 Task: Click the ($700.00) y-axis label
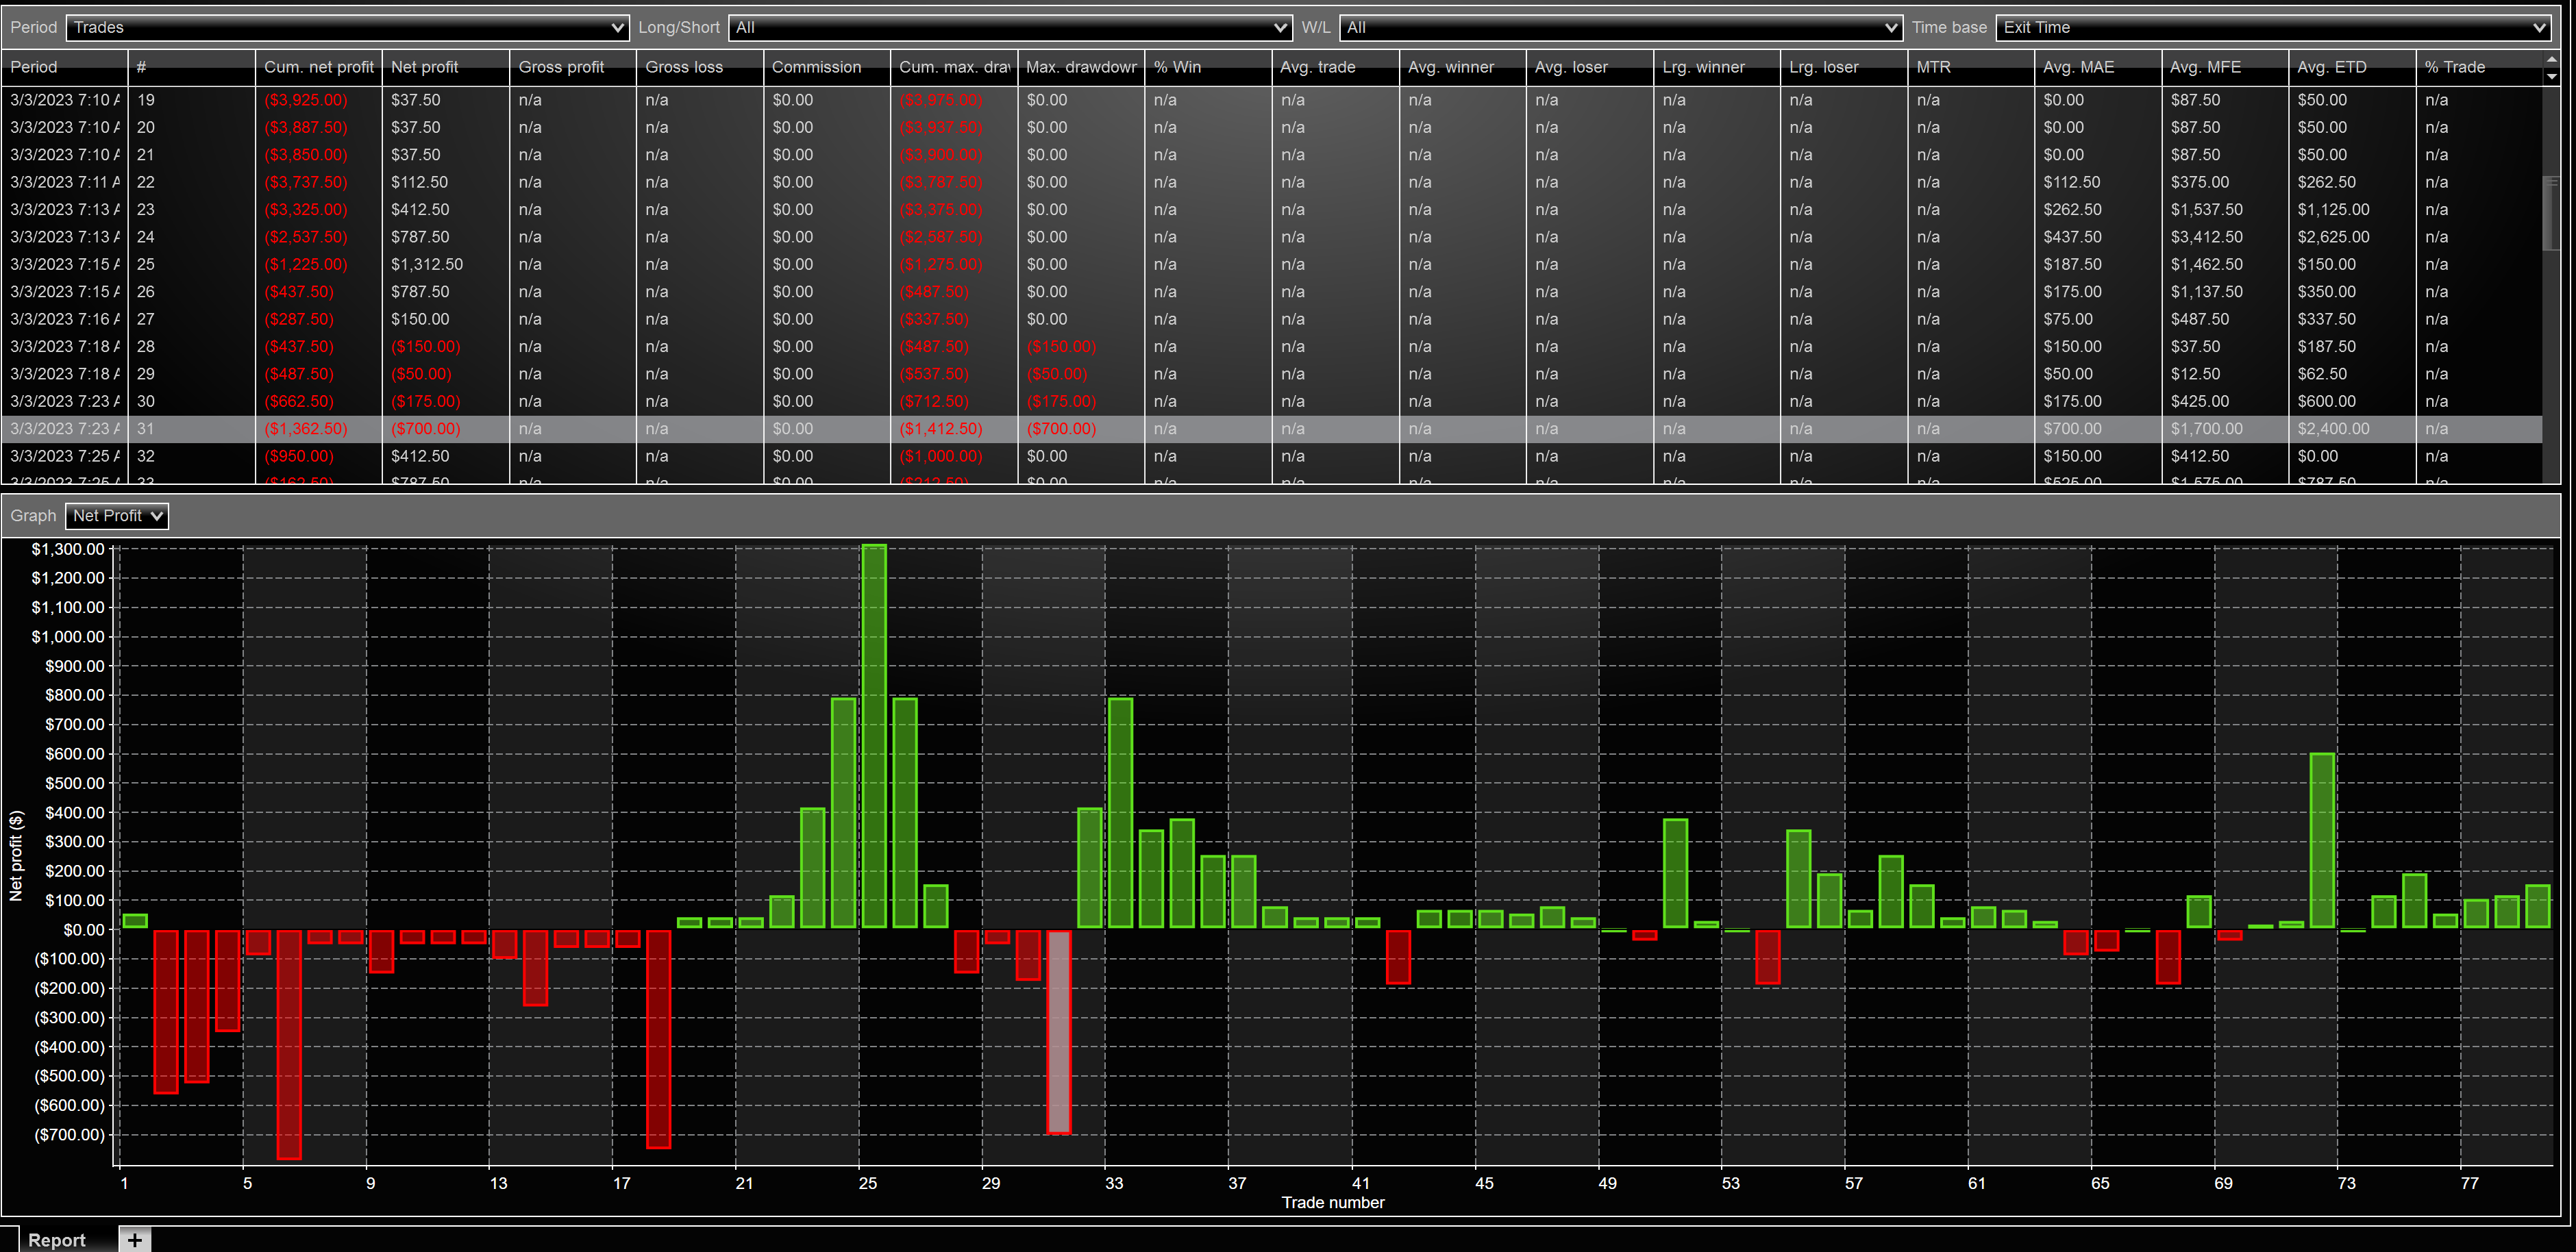coord(69,1134)
